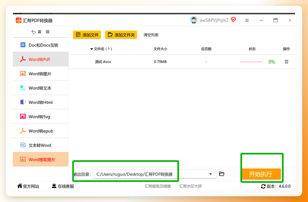Click the username awS8PVjPqlsZ

click(x=214, y=20)
